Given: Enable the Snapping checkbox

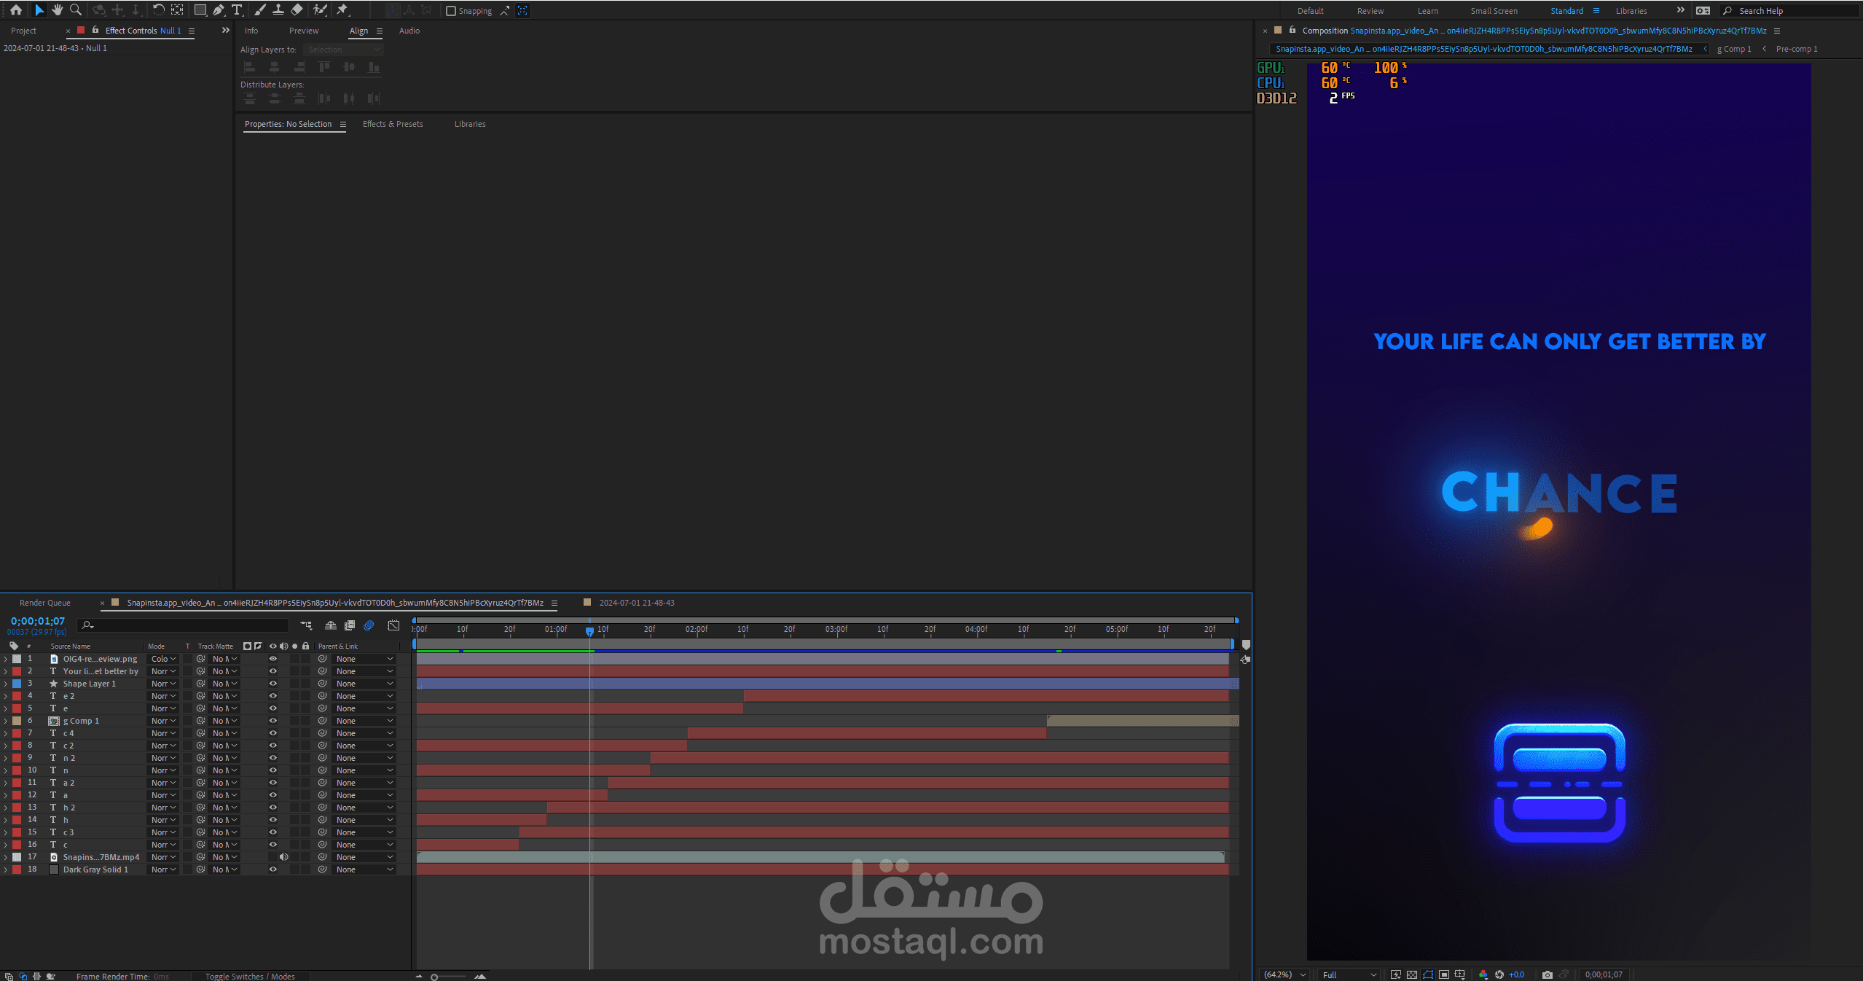Looking at the screenshot, I should coord(451,11).
